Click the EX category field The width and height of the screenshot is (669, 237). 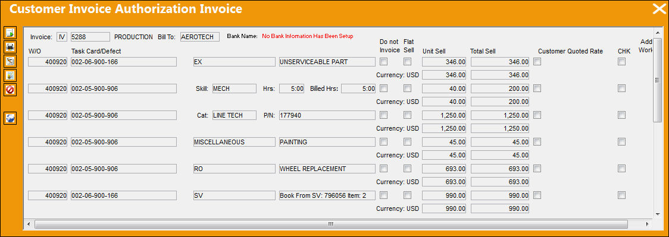coord(234,62)
